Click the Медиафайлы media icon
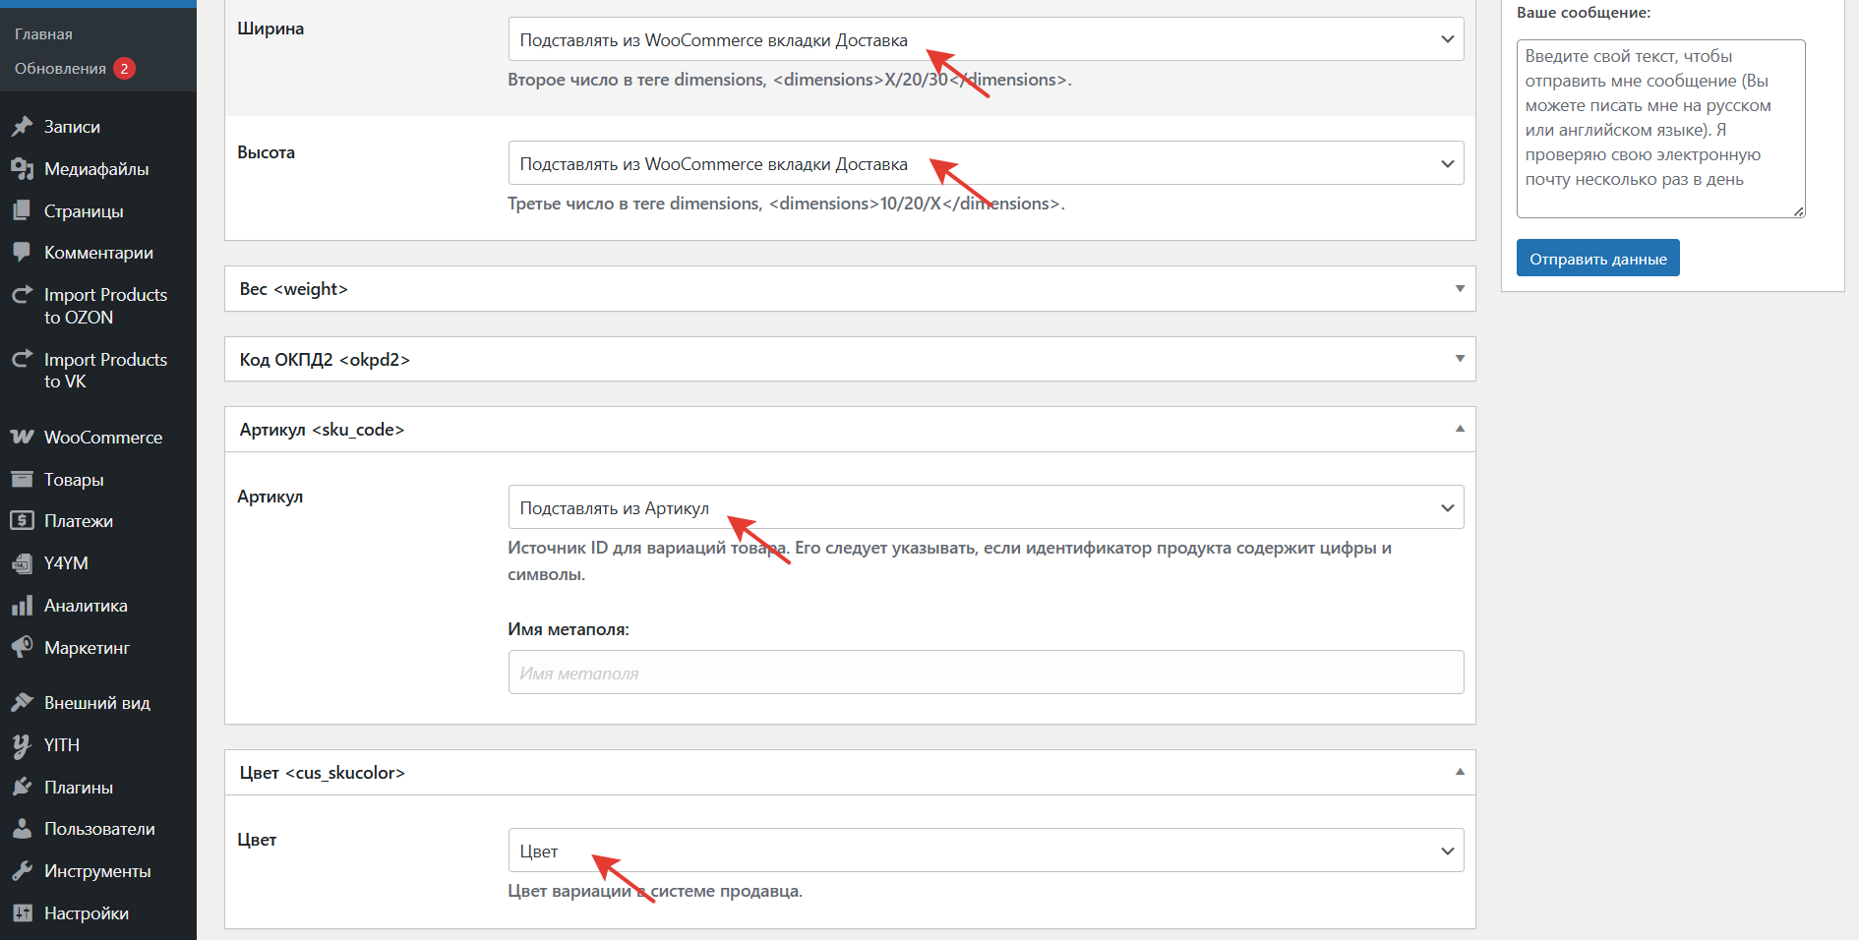This screenshot has height=940, width=1859. tap(22, 169)
